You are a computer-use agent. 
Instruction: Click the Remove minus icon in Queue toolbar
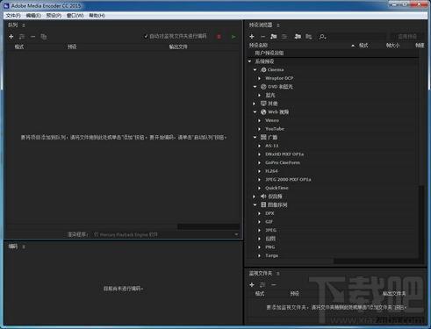[32, 37]
